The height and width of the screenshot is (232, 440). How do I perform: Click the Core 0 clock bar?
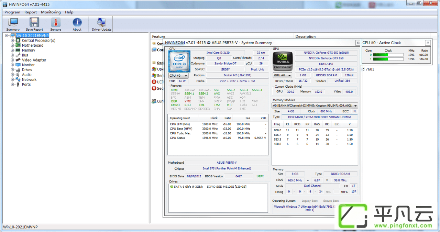click(x=388, y=55)
